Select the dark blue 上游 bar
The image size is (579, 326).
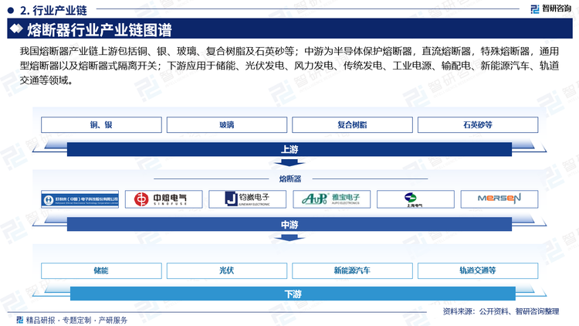[289, 149]
